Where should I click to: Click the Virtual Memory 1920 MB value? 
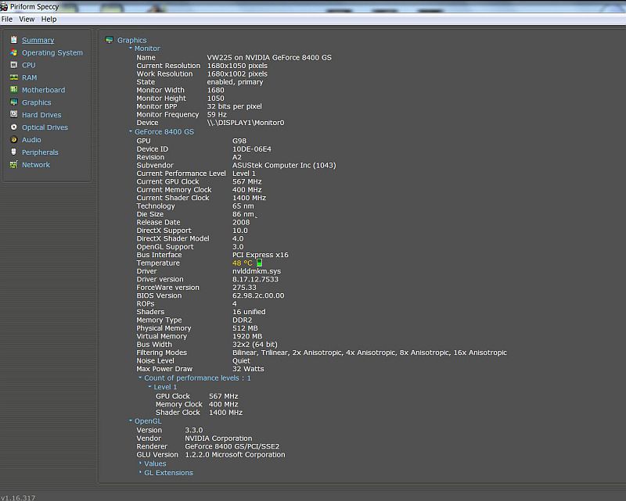(247, 336)
